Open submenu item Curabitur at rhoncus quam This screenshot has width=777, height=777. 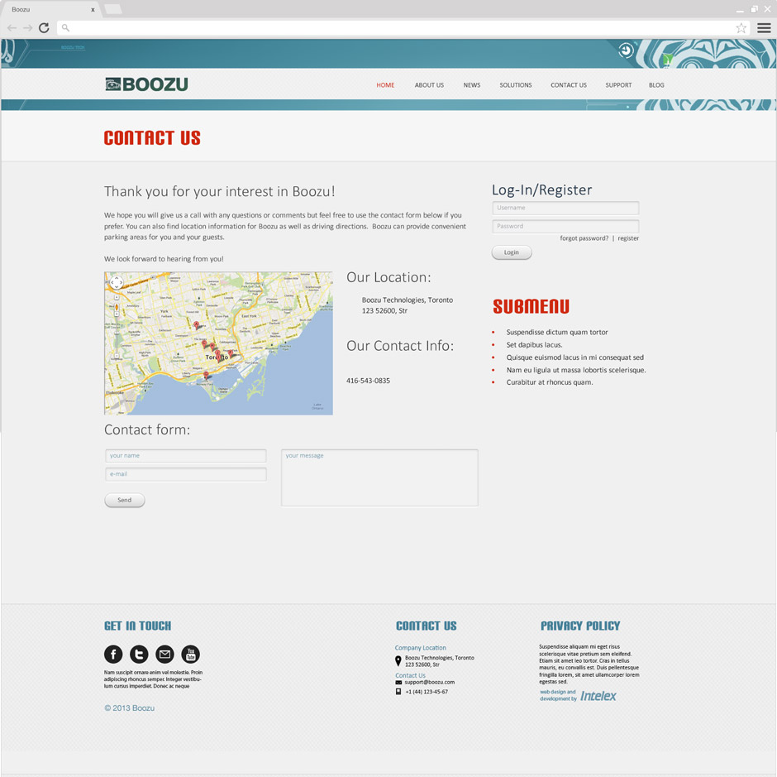pos(550,382)
